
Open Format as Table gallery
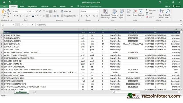click(114, 14)
